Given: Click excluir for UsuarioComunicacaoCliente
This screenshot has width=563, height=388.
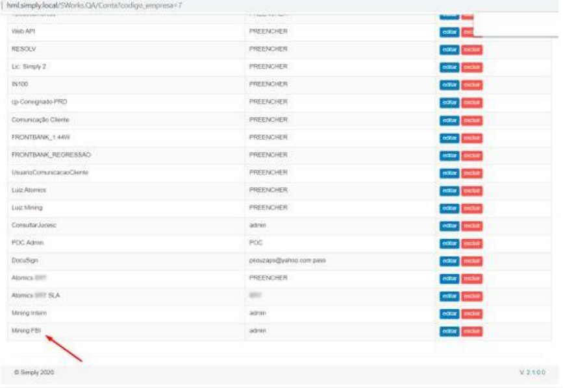Looking at the screenshot, I should point(472,173).
